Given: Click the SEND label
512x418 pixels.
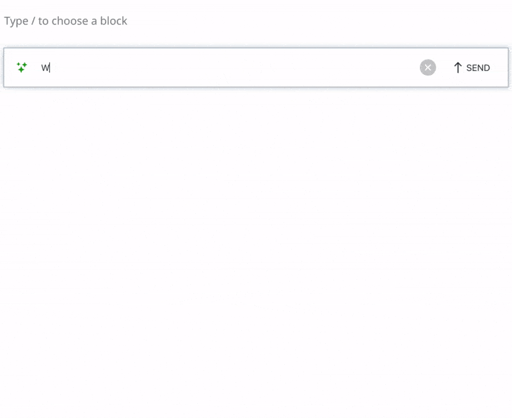Looking at the screenshot, I should pos(477,67).
